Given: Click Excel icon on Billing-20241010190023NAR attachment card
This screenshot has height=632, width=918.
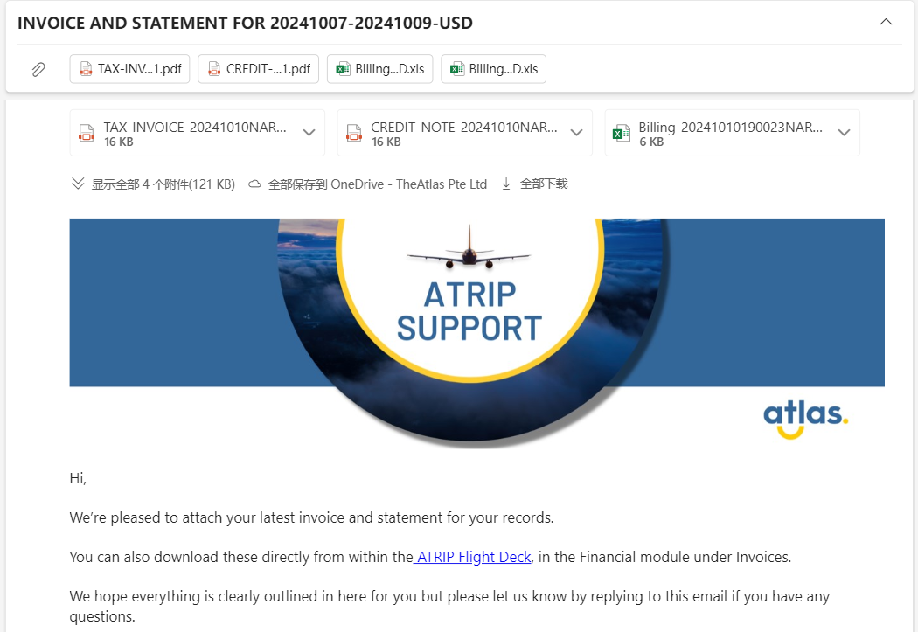Looking at the screenshot, I should tap(622, 133).
